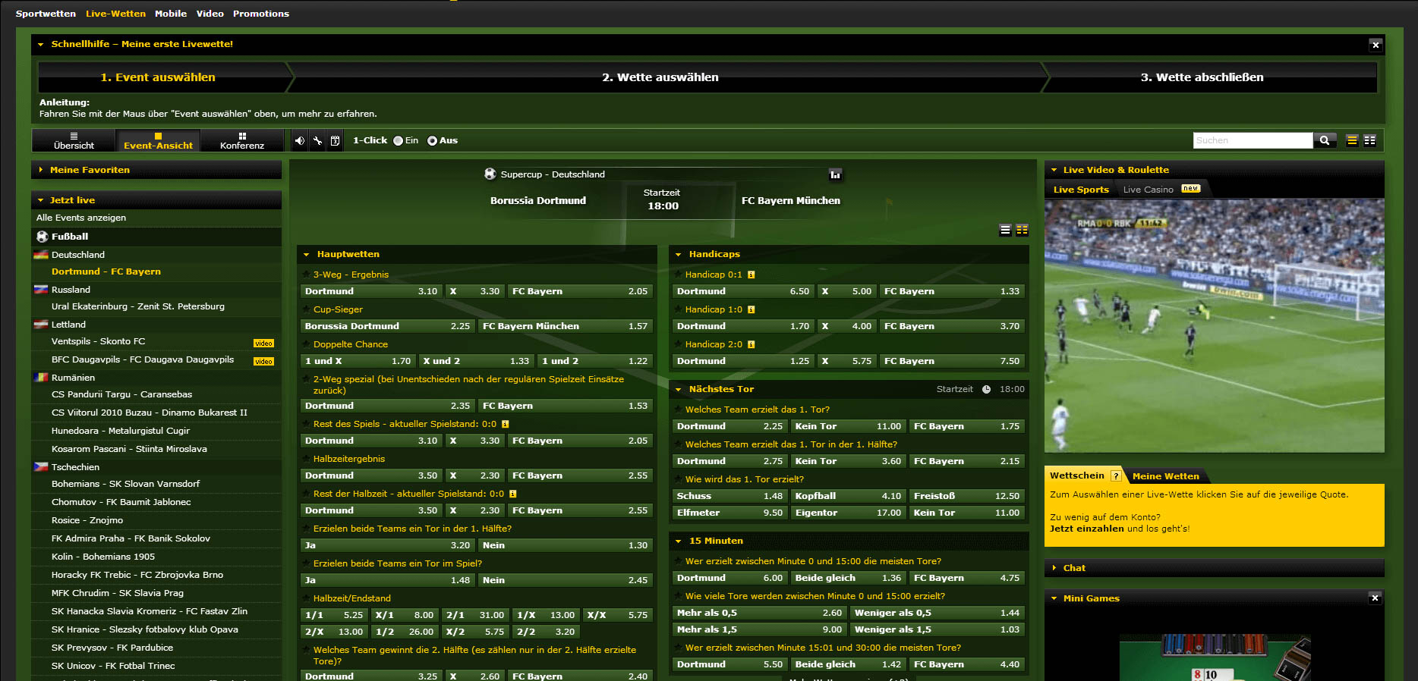The height and width of the screenshot is (681, 1418).
Task: Switch to the Live Casino tab
Action: (x=1148, y=190)
